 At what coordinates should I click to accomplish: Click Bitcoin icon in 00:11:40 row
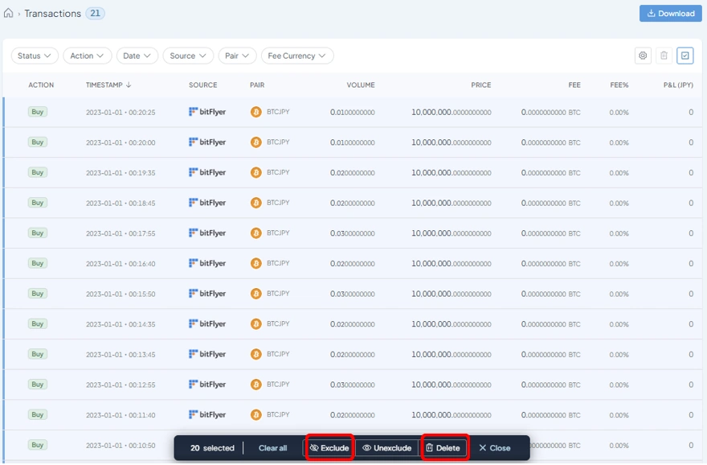(256, 414)
